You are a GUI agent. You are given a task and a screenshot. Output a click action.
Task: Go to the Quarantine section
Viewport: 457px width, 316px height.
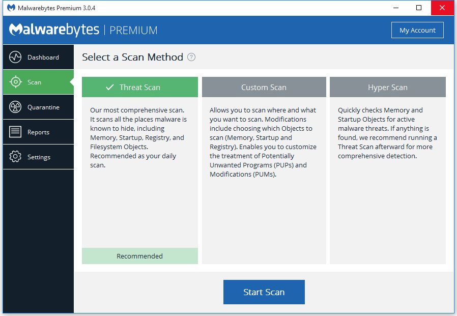click(x=38, y=107)
